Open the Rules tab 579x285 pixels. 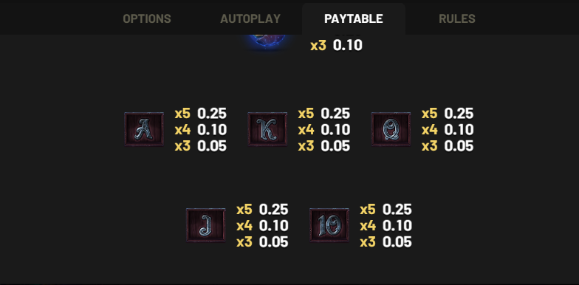pos(456,18)
